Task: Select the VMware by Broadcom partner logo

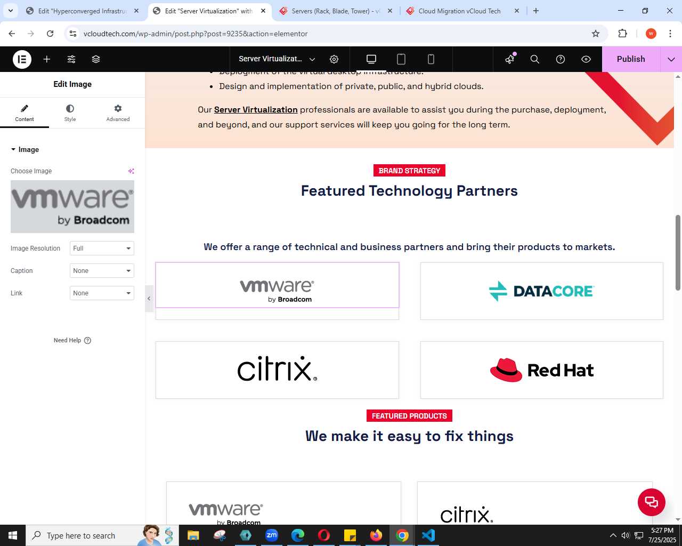Action: point(277,291)
